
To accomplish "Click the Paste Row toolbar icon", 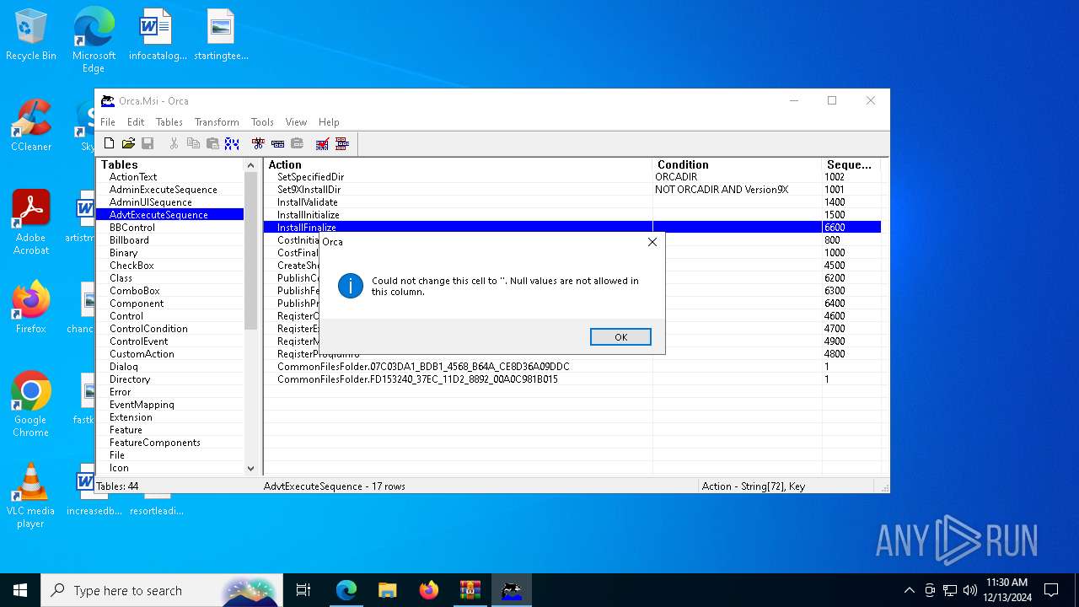I will click(x=297, y=144).
